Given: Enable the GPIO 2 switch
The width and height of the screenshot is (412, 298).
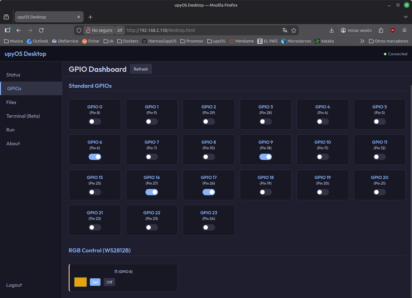Looking at the screenshot, I should click(209, 122).
